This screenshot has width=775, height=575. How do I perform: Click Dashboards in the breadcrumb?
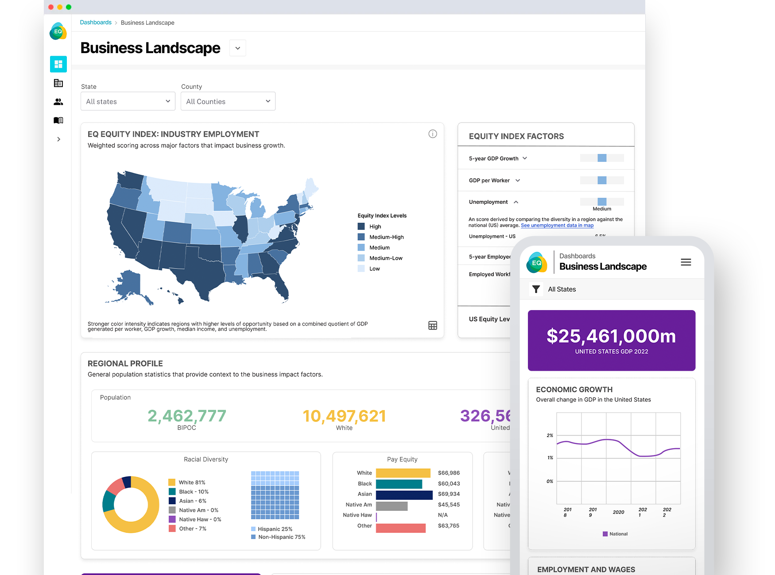pos(95,22)
